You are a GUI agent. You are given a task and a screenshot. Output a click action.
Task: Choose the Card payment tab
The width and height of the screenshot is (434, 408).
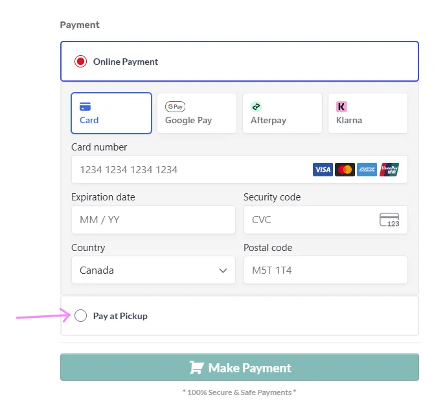click(111, 113)
